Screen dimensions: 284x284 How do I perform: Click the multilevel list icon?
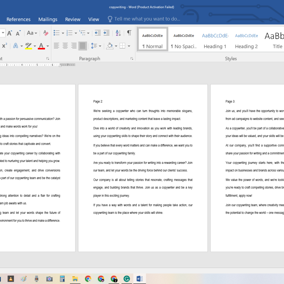[x=82, y=33]
